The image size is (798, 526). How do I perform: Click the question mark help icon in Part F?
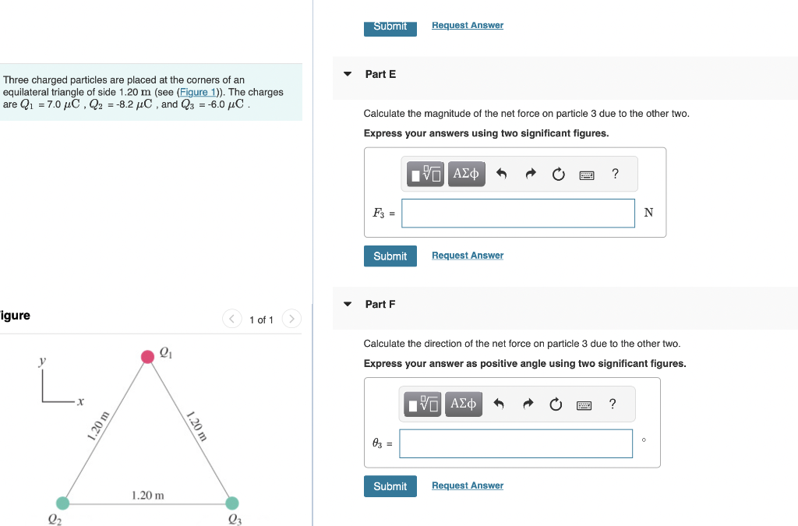(612, 404)
